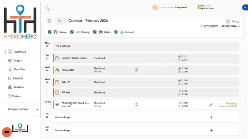
Task: Click the Today calendar icon
Action: [228, 22]
